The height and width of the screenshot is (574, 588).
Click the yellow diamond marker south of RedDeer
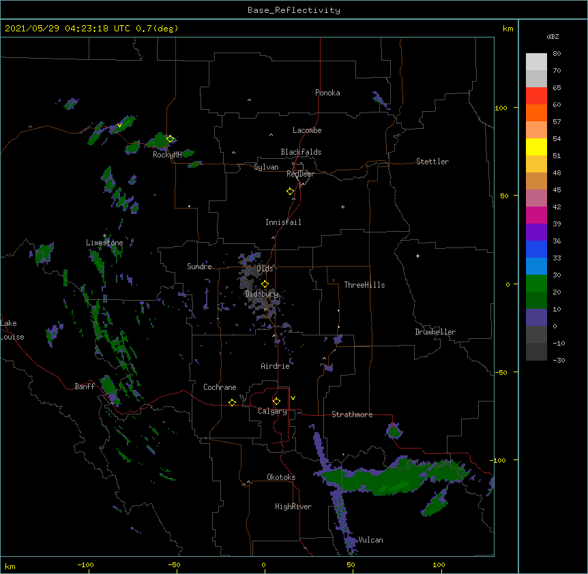(290, 192)
